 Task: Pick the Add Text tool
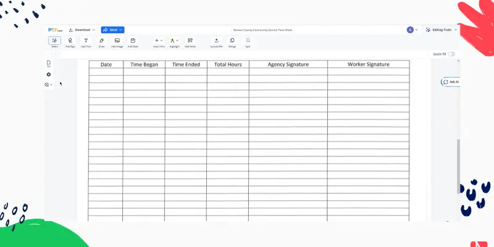pos(86,42)
